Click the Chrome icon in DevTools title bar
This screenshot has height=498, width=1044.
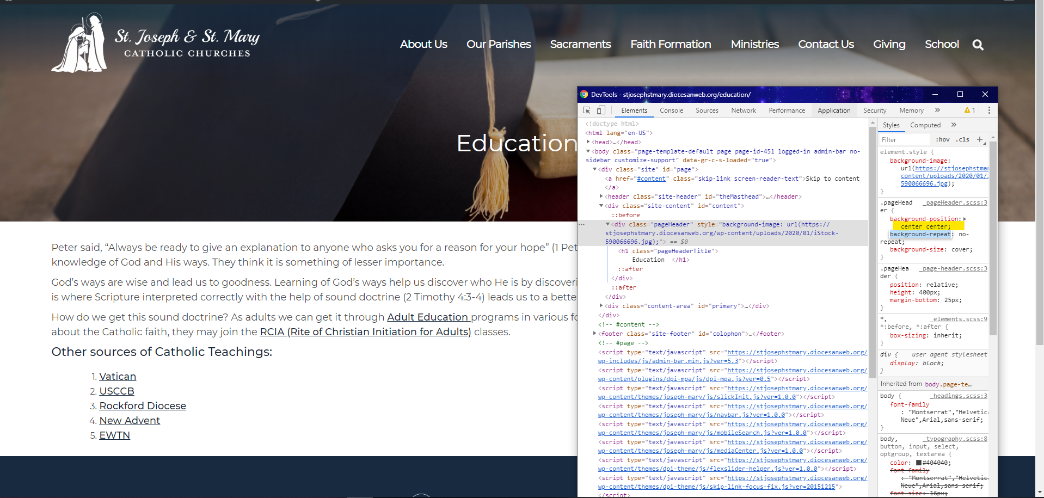584,94
